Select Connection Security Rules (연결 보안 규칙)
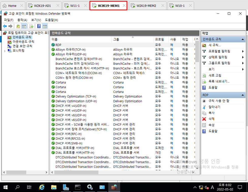The width and height of the screenshot is (248, 192). 22,46
